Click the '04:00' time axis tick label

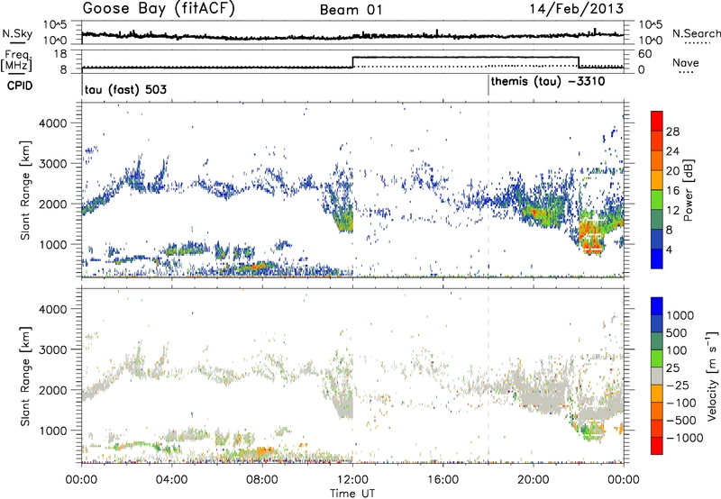point(171,480)
